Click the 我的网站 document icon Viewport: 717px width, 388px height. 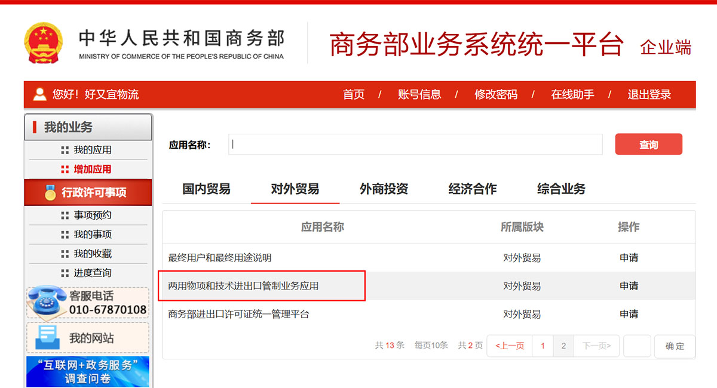(x=47, y=337)
